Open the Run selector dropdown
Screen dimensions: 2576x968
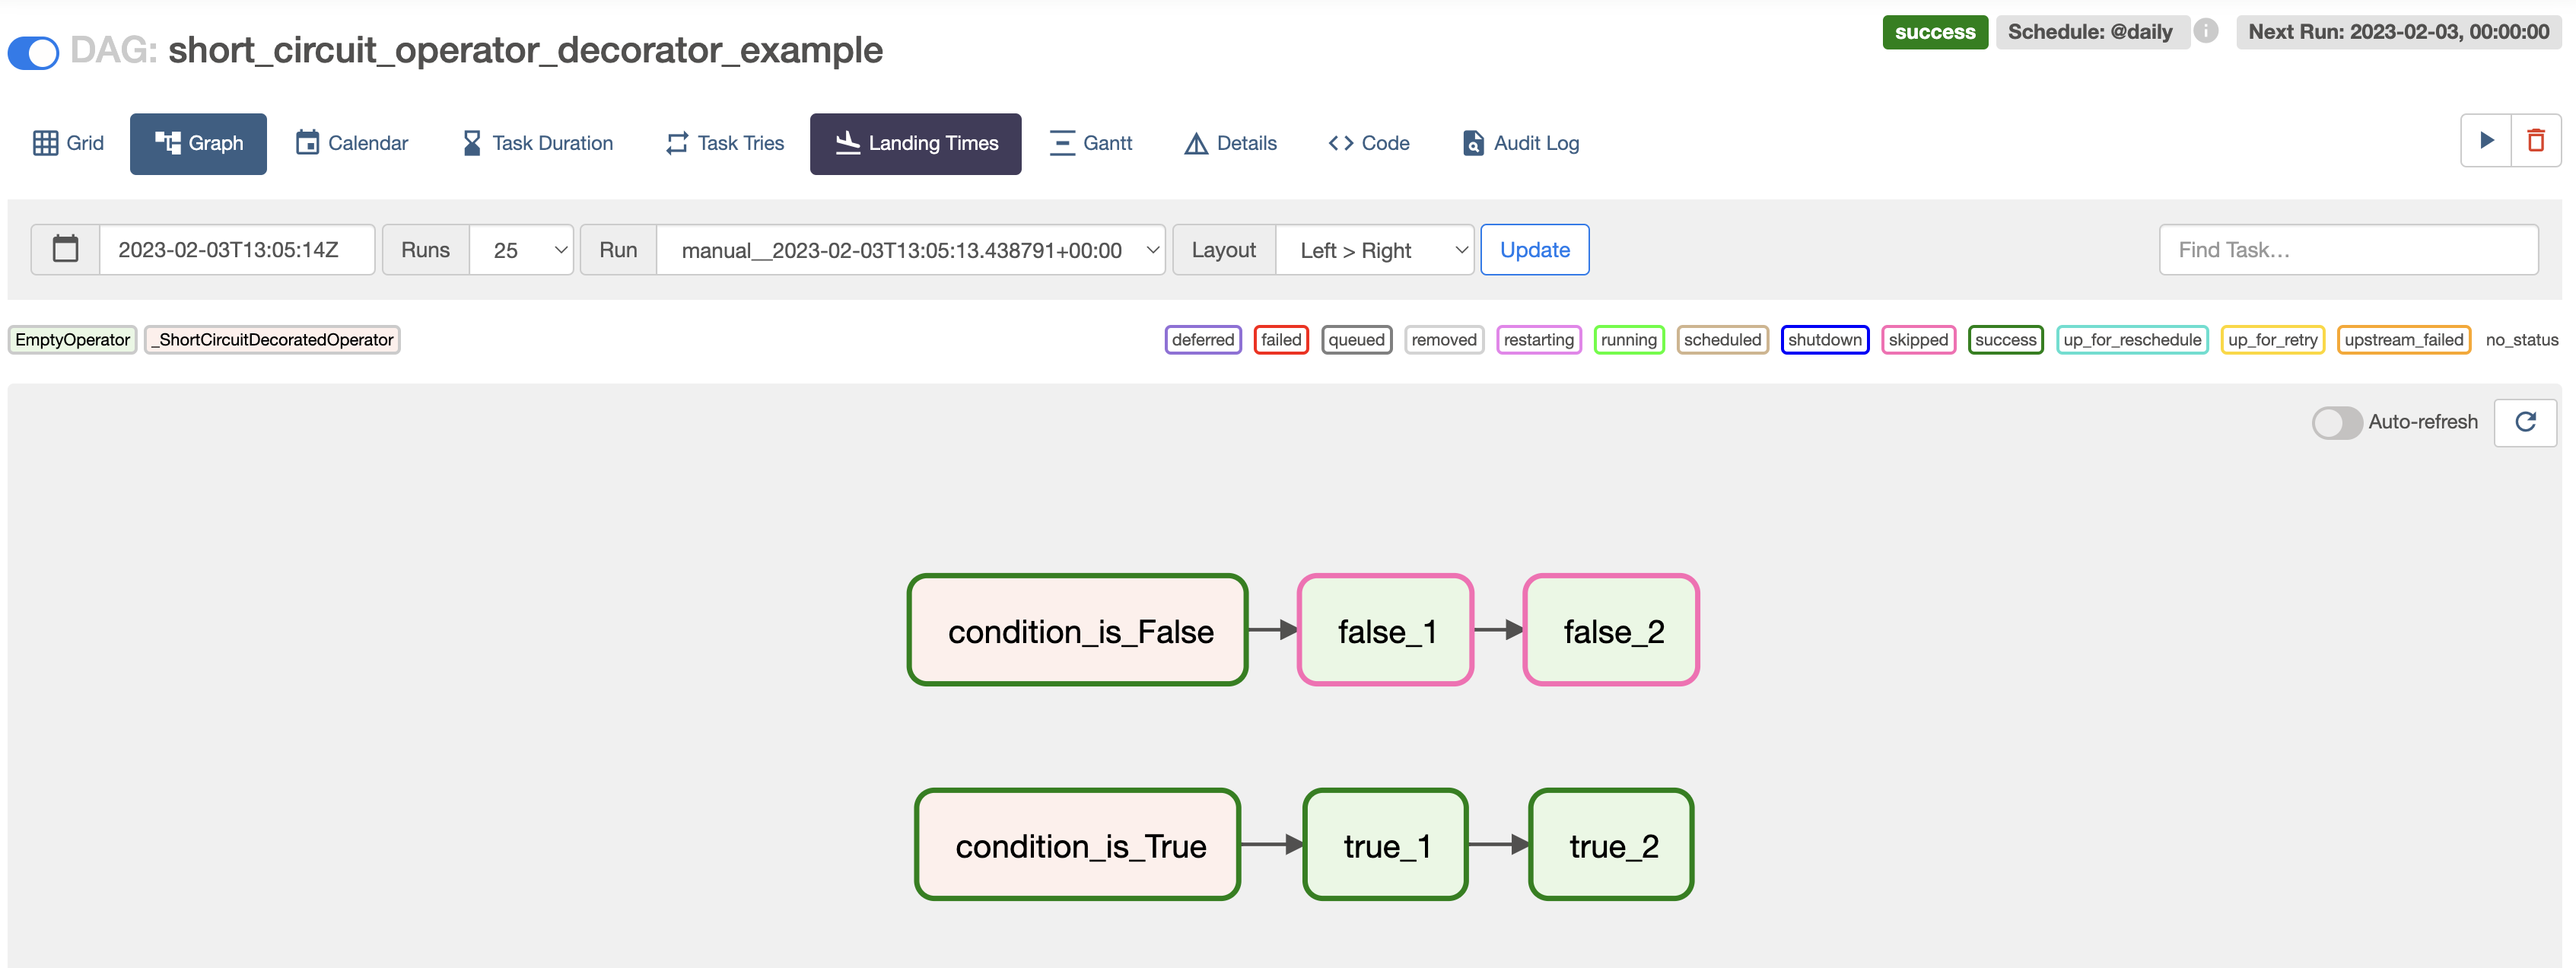coord(911,250)
